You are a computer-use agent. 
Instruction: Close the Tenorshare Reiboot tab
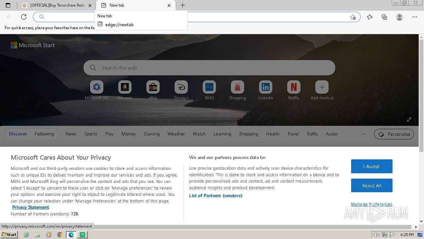coord(90,5)
